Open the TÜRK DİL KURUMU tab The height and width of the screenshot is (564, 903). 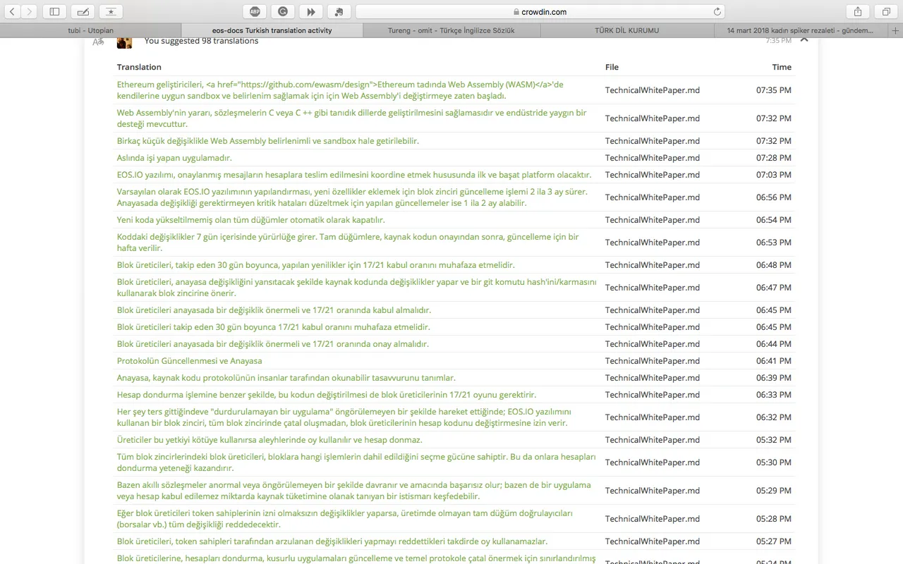point(627,30)
